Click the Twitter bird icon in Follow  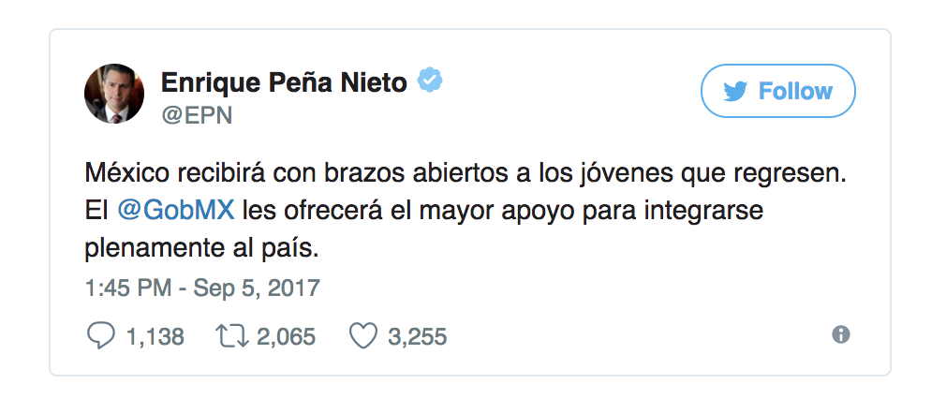click(x=736, y=91)
